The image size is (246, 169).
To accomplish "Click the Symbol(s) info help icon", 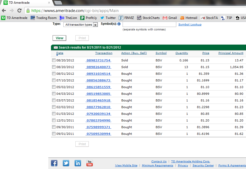I will click(x=119, y=24).
